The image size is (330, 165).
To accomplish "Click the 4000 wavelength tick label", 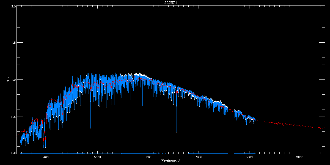I will click(47, 157).
